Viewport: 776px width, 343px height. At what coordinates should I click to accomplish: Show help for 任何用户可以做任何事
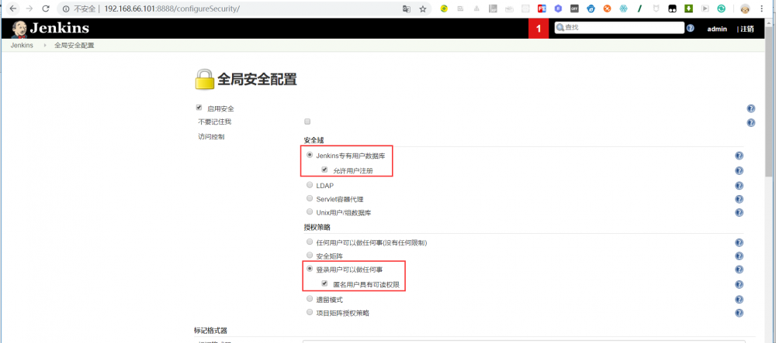739,242
